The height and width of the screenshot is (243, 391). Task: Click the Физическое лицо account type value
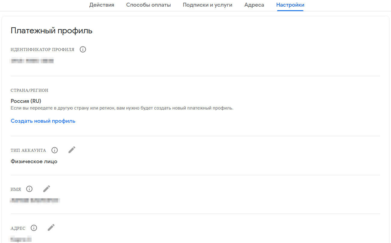[34, 161]
